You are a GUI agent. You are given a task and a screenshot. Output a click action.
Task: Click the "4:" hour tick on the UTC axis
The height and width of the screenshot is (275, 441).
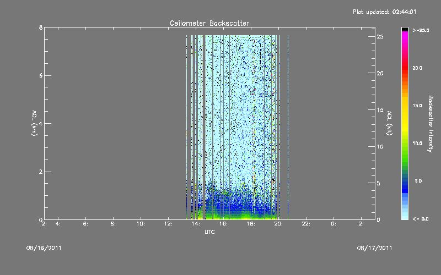(x=58, y=224)
